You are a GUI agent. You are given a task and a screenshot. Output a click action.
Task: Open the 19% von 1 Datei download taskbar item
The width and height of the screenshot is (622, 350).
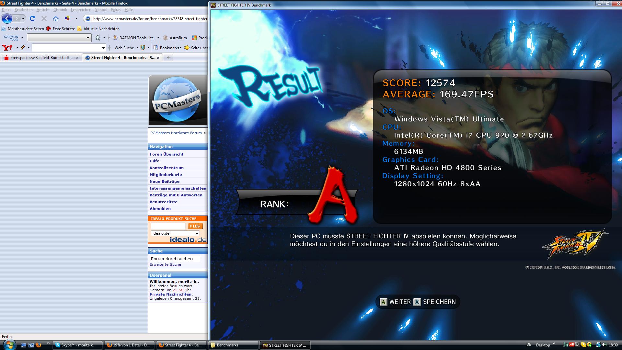click(x=130, y=345)
